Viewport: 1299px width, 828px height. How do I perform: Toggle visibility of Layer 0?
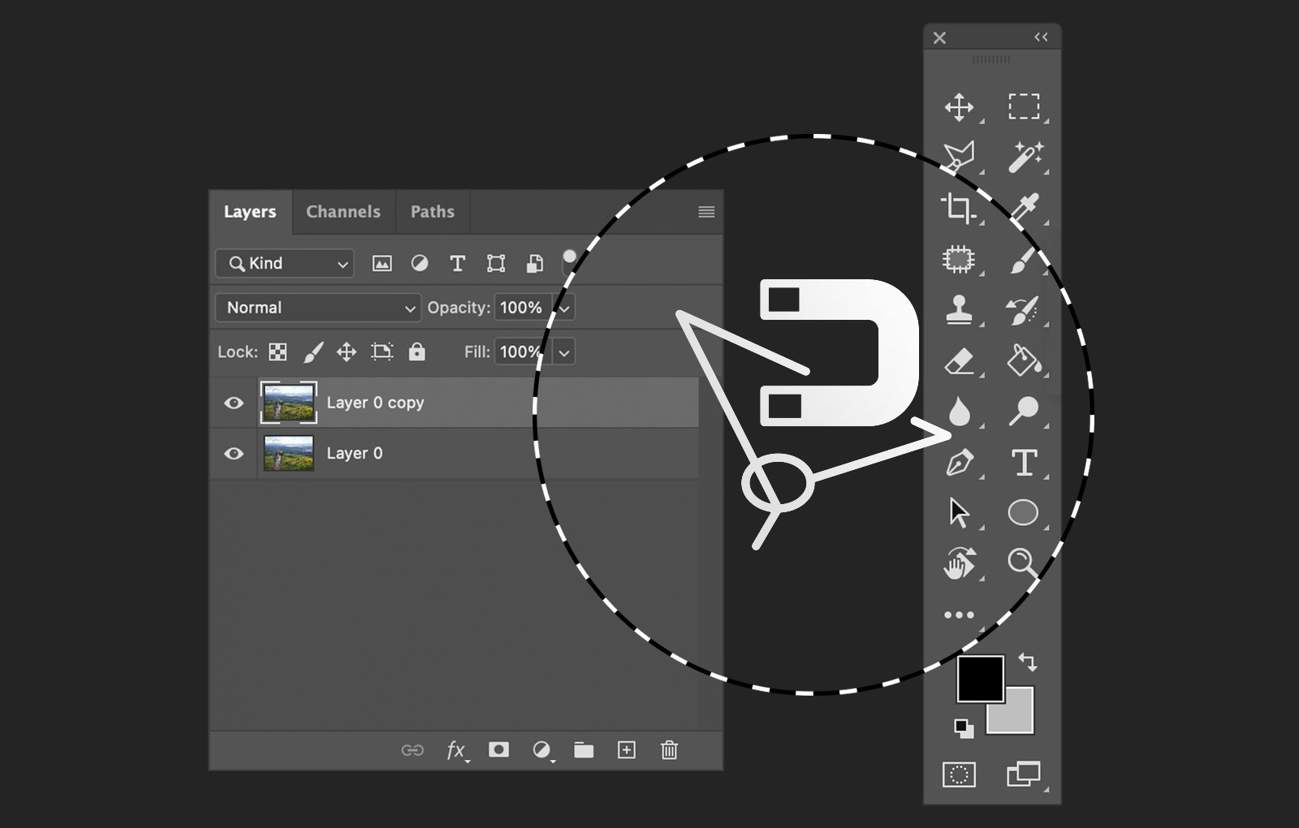click(x=234, y=454)
